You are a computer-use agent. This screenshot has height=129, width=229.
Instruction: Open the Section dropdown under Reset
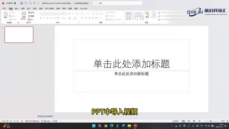31,19
